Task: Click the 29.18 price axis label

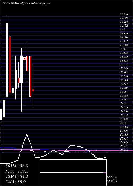Action: tap(124, 127)
